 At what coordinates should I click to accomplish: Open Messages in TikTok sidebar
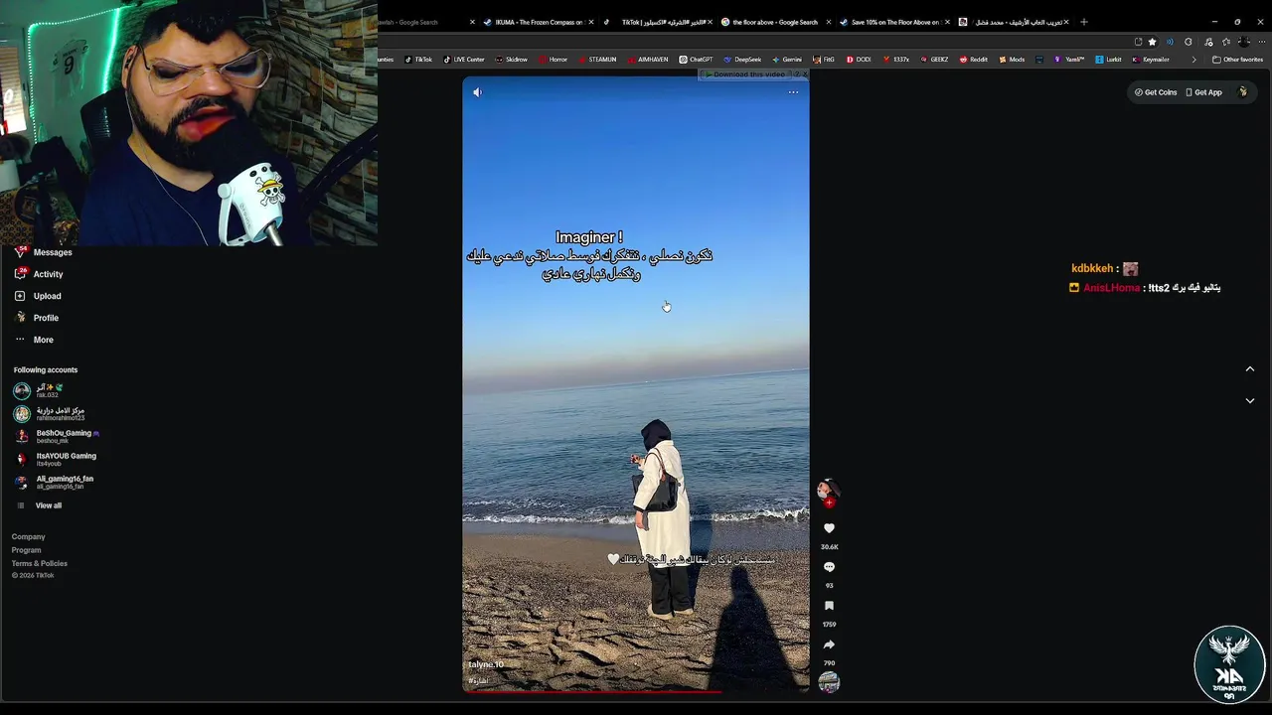click(x=44, y=252)
